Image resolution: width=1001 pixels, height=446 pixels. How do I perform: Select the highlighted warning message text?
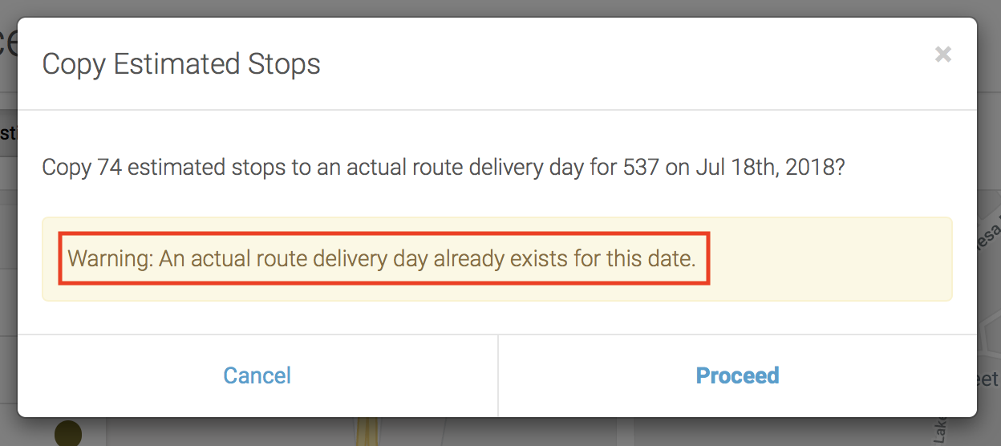tap(382, 259)
